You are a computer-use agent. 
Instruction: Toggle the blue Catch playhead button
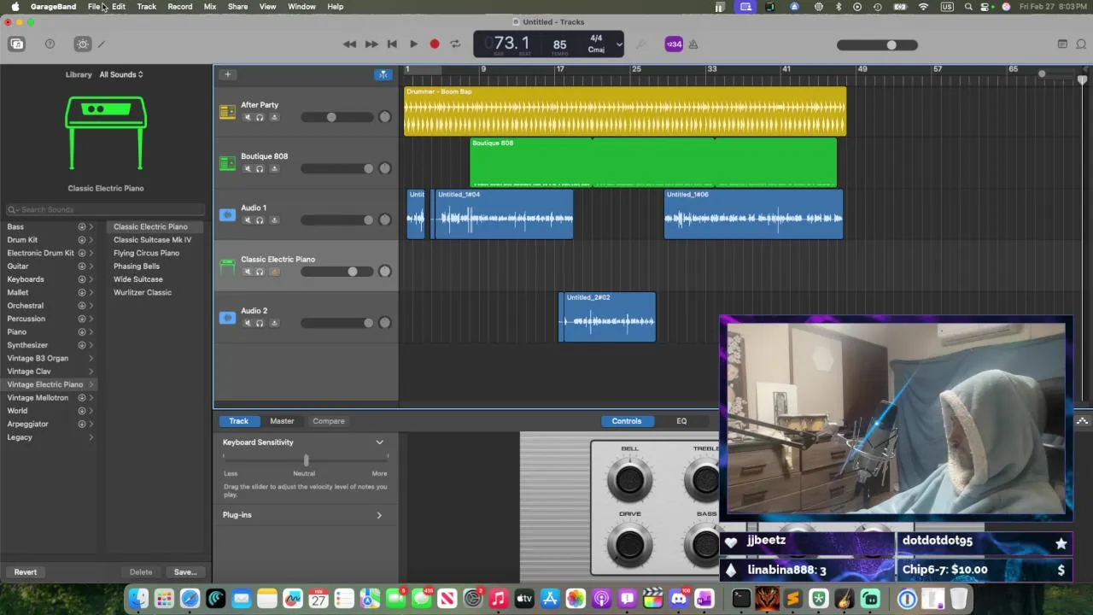click(383, 74)
